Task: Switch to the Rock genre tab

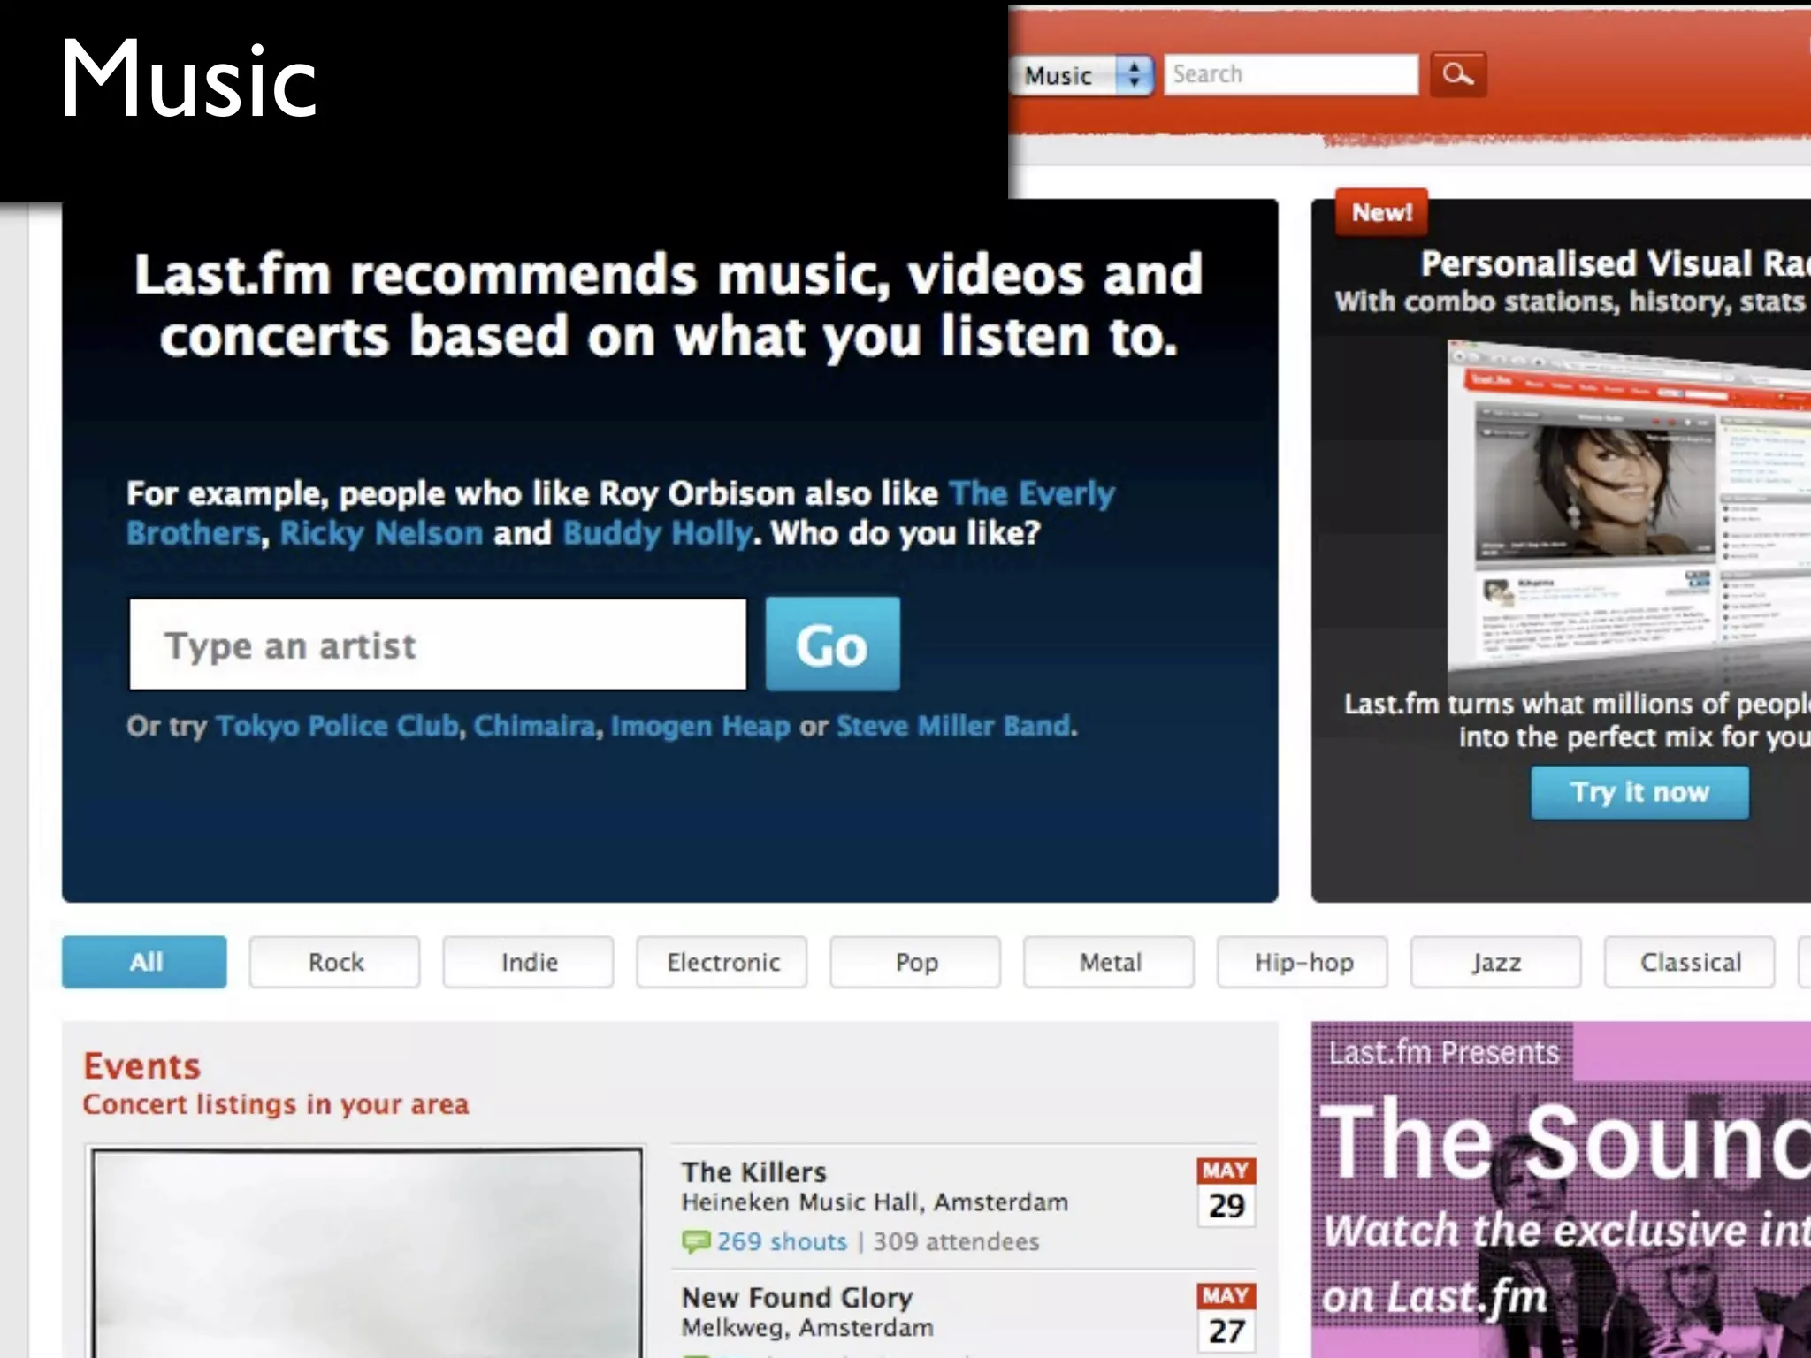Action: click(x=335, y=962)
